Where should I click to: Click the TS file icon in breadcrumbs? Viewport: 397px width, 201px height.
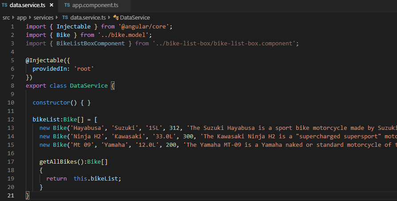pos(65,17)
